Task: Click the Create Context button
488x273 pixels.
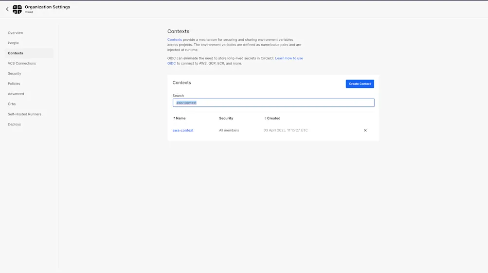Action: point(360,84)
